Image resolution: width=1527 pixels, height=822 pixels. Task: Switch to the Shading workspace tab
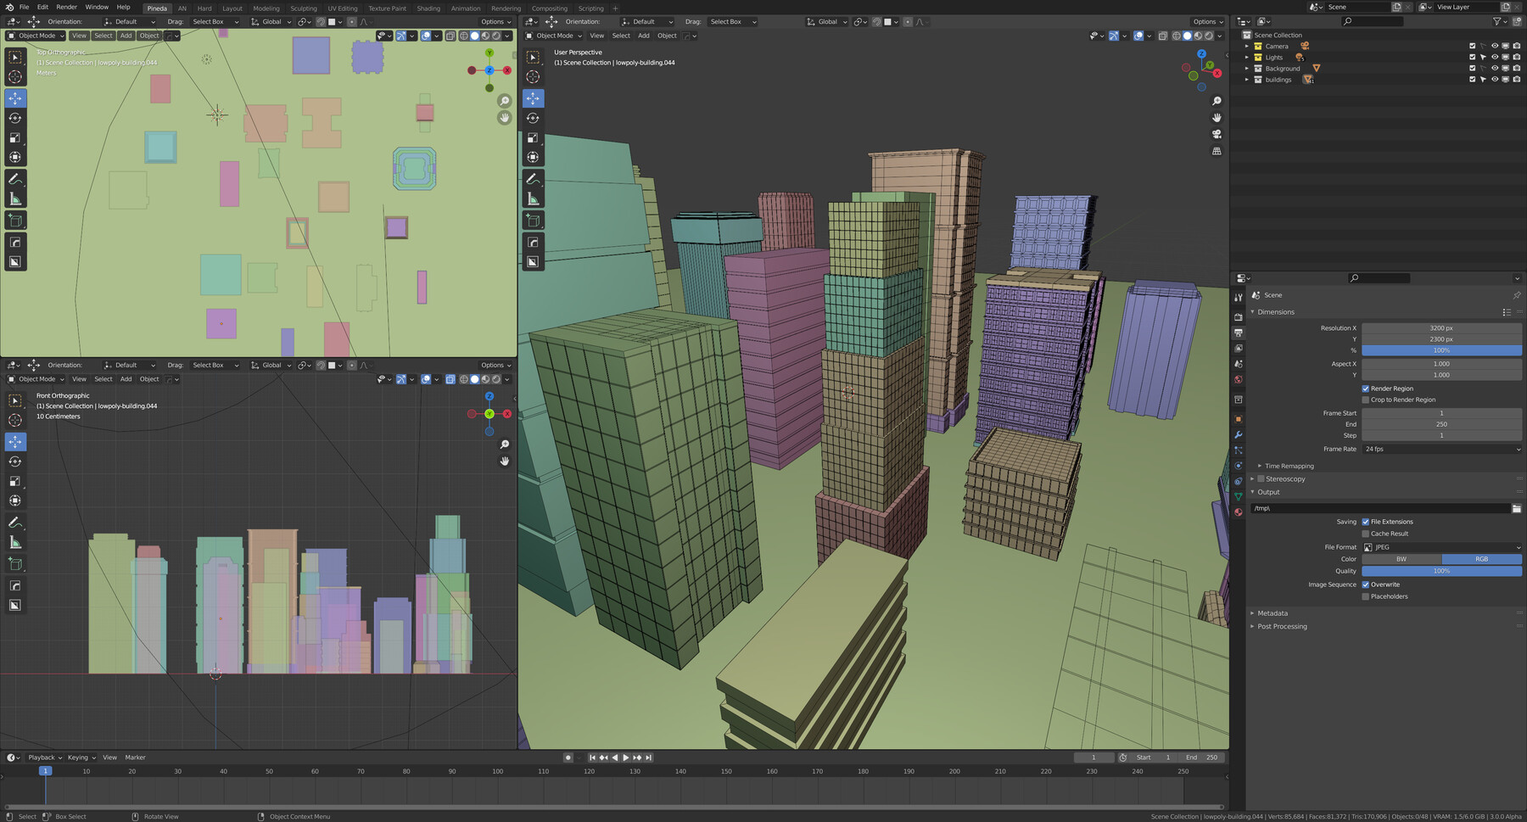428,8
